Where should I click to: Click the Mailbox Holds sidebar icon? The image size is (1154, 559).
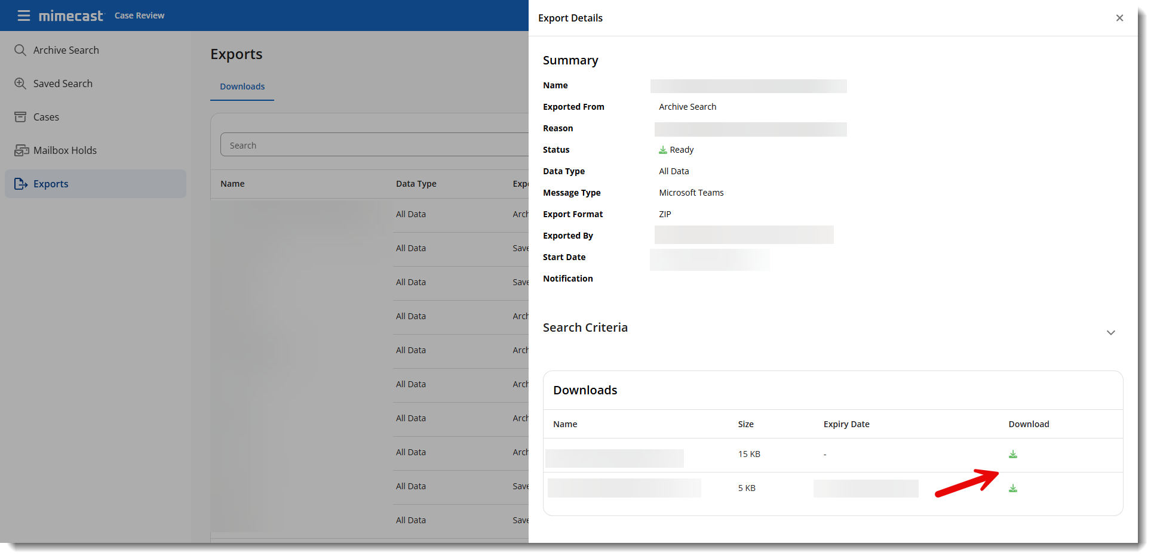[22, 150]
